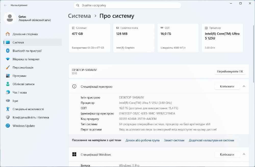Click the Спеціальні можливості accessibility icon
This screenshot has height=167, width=255.
8,109
